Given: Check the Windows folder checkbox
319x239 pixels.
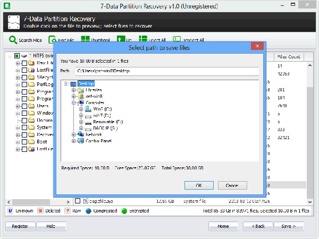Looking at the screenshot, I should (24, 113).
